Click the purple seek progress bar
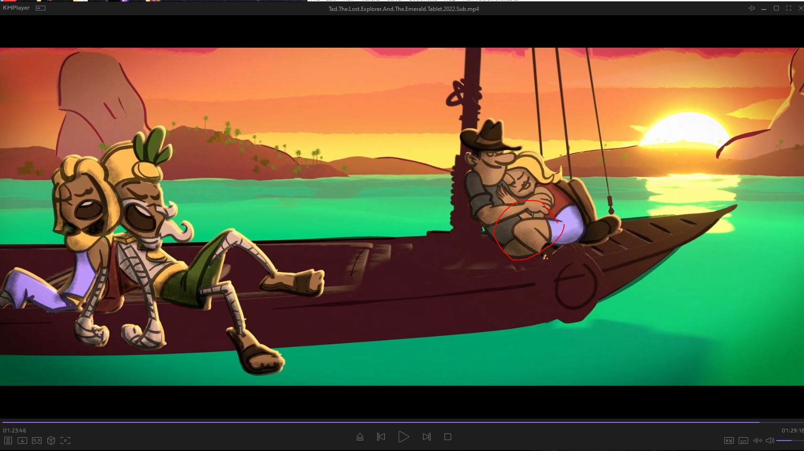Viewport: 804px width, 451px height. (382, 422)
